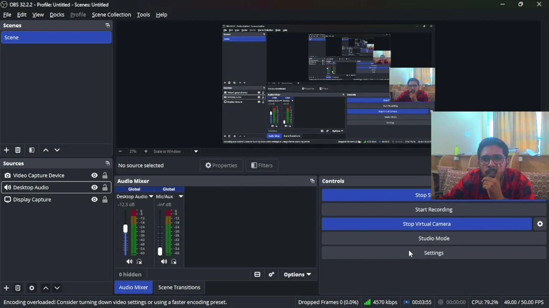Open the Help menu
Viewport: 549px width, 308px height.
[162, 15]
